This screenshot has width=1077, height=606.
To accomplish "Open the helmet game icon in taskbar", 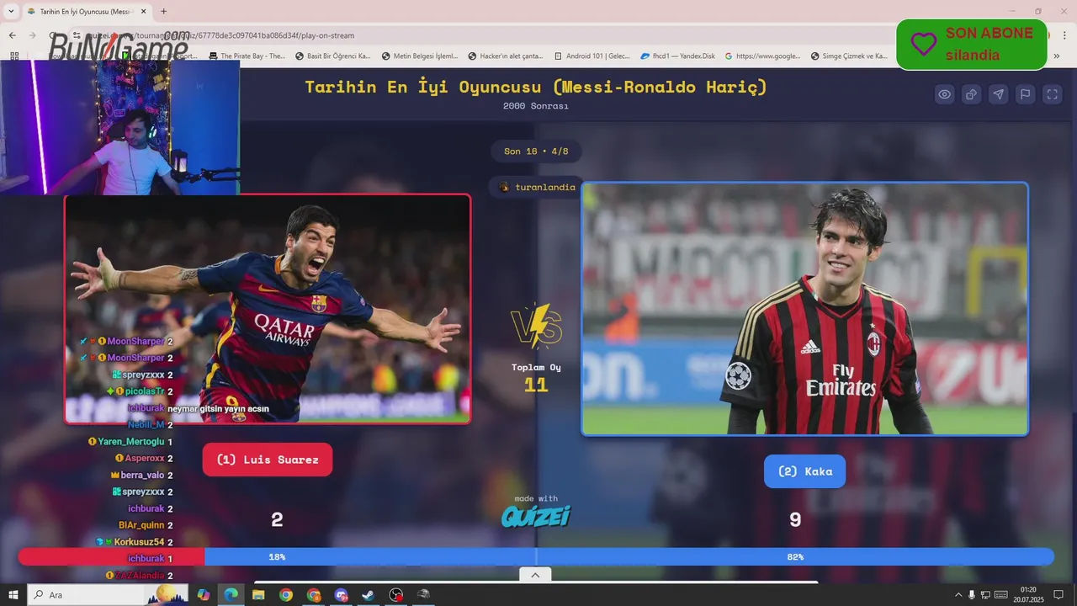I will (424, 594).
